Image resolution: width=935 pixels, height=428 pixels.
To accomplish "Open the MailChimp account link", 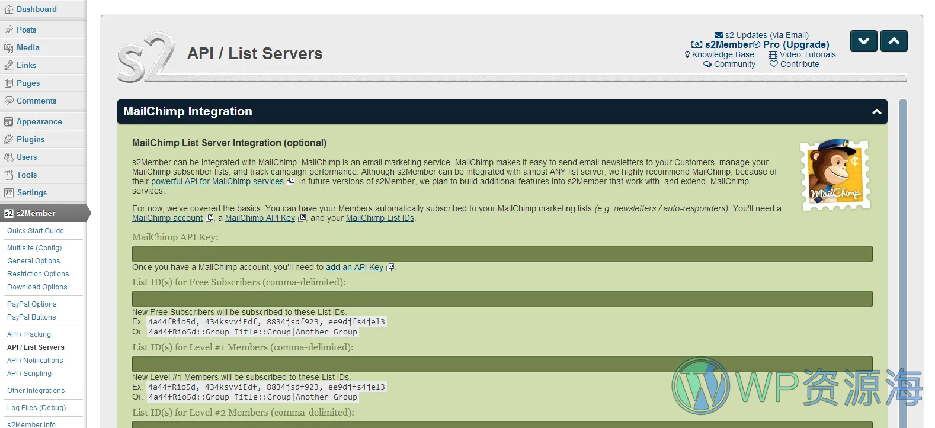I will [167, 218].
